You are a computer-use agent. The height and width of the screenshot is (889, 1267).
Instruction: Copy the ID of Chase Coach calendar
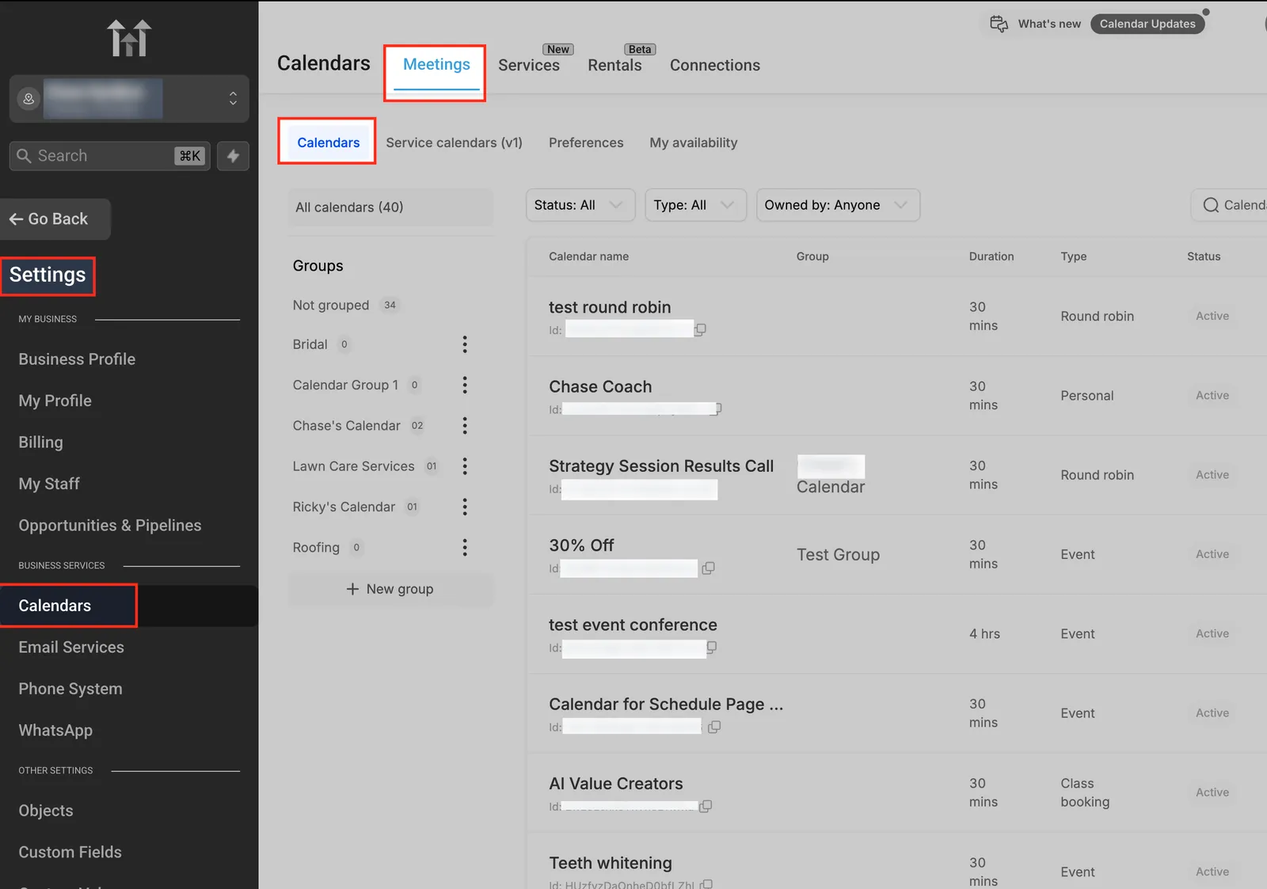click(718, 408)
